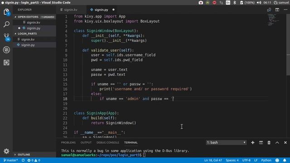The width and height of the screenshot is (290, 163).
Task: Change end of line sequence 'LF'
Action: tap(256, 160)
